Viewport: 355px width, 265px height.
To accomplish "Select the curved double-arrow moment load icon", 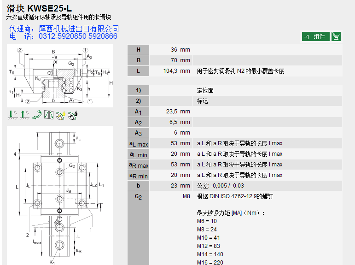I will click(37, 115).
